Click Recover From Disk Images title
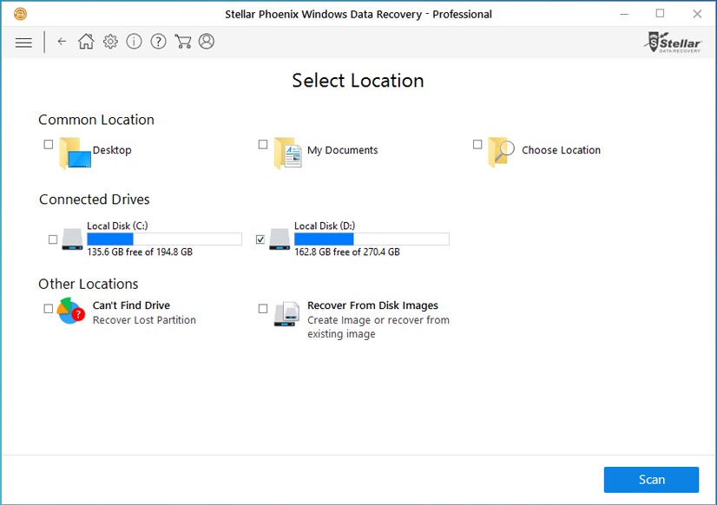This screenshot has height=505, width=717. tap(372, 305)
